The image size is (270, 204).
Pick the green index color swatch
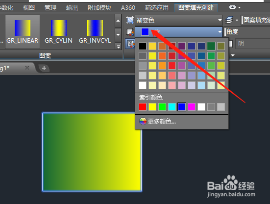162,107
